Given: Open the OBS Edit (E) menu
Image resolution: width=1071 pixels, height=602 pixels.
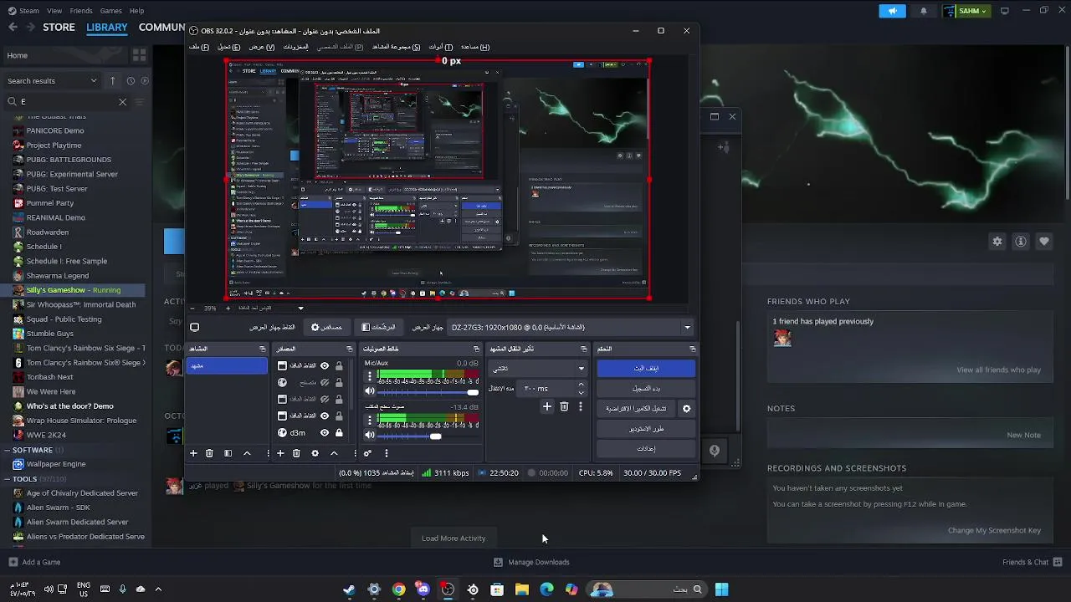Looking at the screenshot, I should click(229, 47).
